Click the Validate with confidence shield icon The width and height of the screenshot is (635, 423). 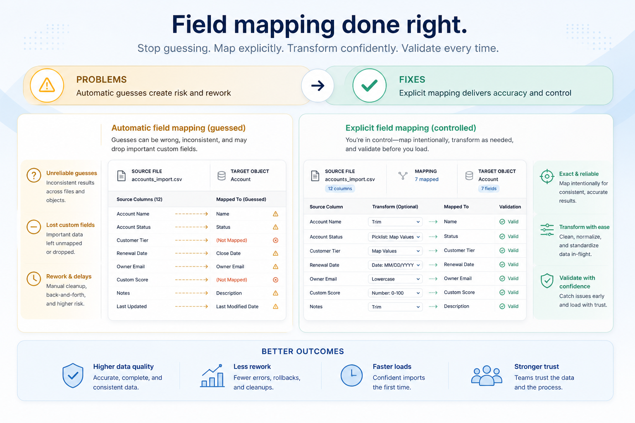tap(547, 281)
